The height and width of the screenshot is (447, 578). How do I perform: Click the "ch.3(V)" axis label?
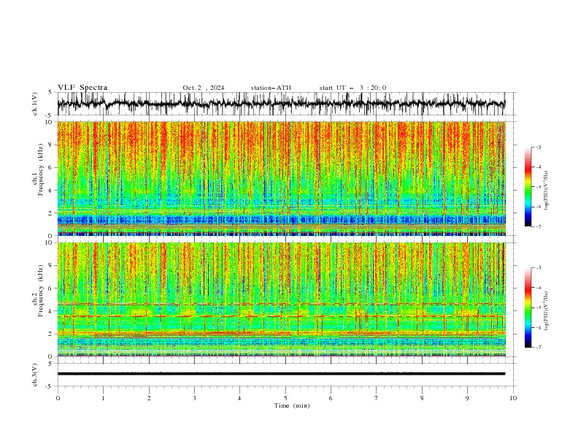35,375
